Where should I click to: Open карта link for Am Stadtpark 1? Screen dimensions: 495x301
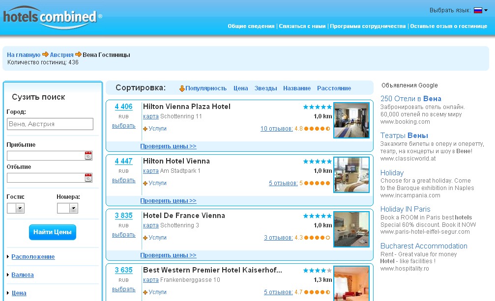point(151,171)
